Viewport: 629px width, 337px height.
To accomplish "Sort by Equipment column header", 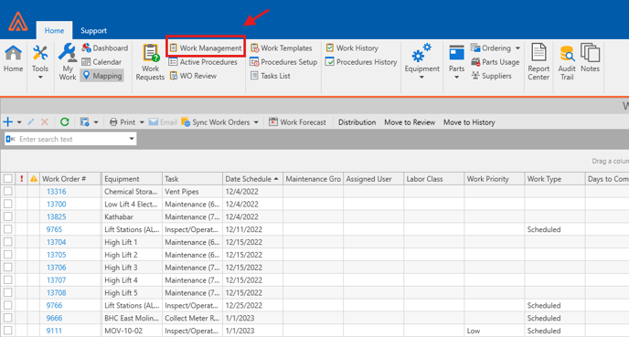I will (x=132, y=179).
